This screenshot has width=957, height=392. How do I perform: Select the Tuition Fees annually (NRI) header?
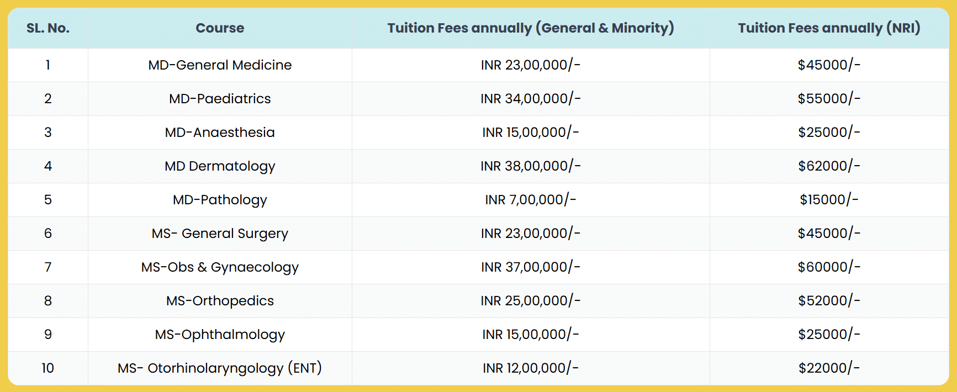pyautogui.click(x=829, y=28)
